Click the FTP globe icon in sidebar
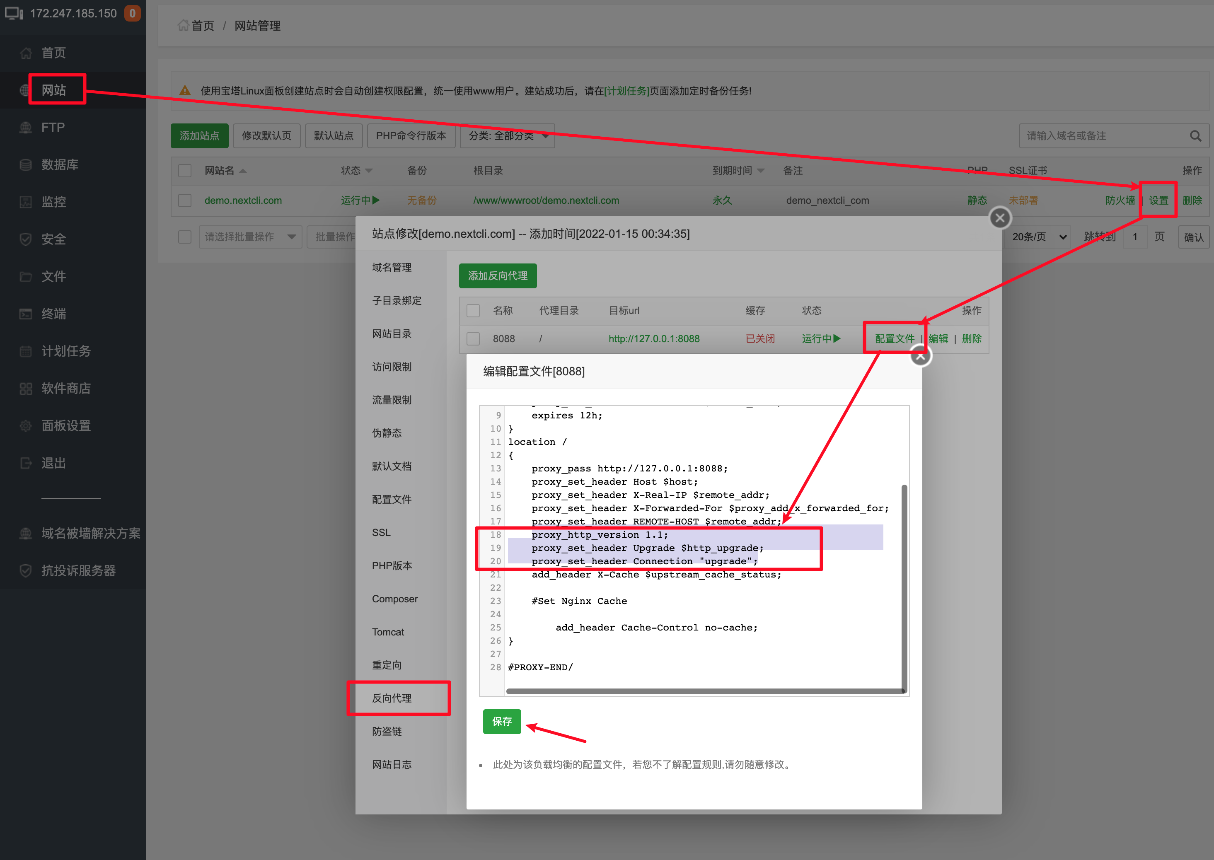The image size is (1214, 860). pyautogui.click(x=25, y=128)
